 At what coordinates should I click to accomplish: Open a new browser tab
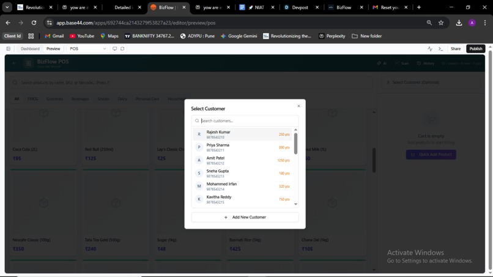click(x=419, y=7)
